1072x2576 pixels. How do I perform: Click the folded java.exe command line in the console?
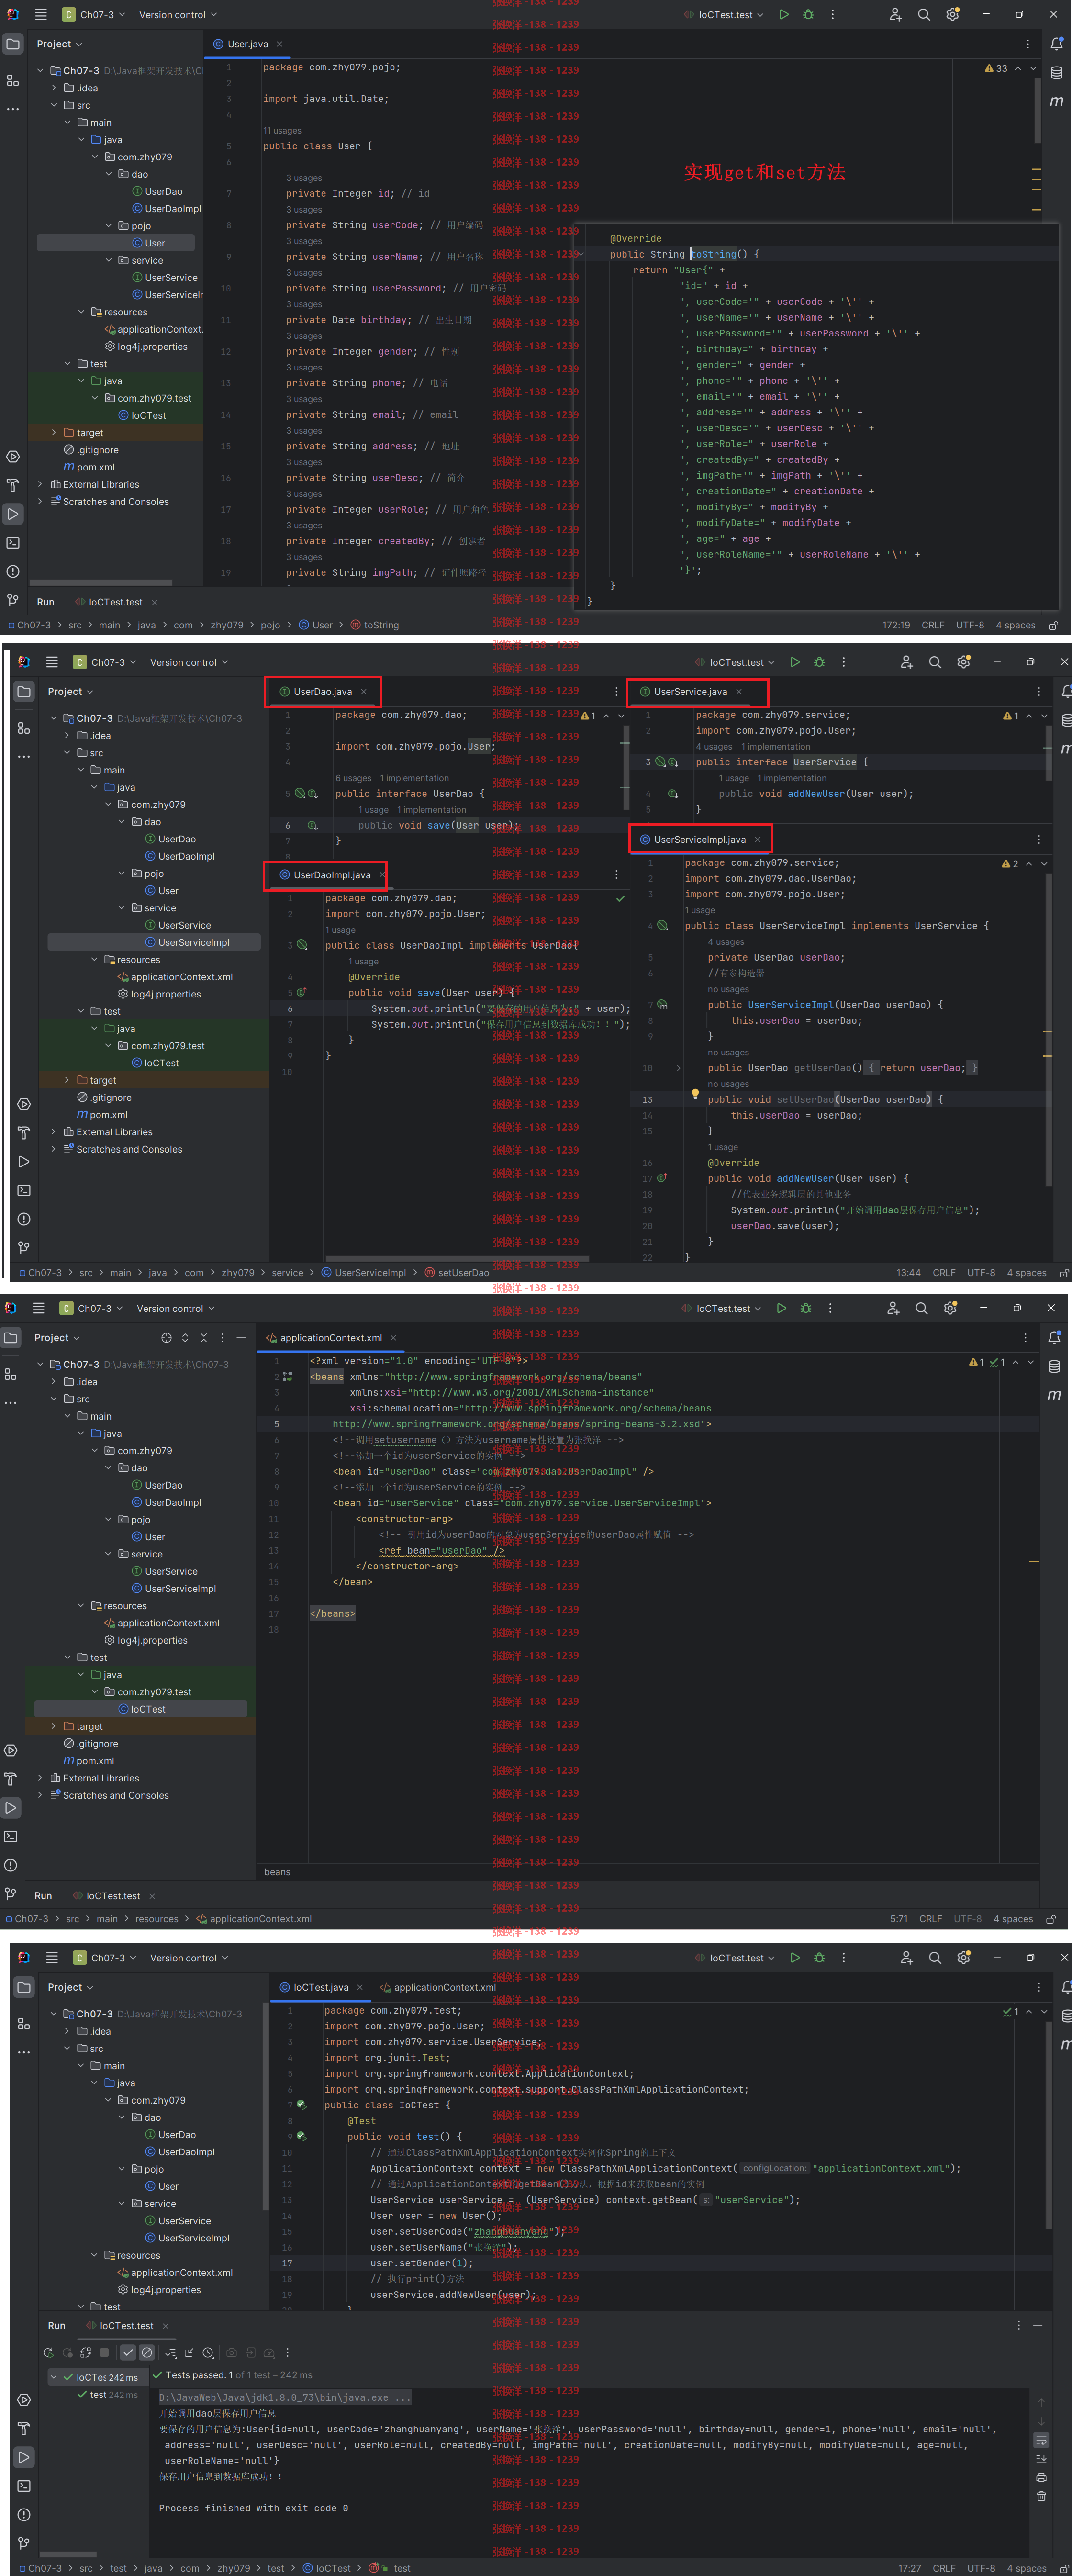point(285,2397)
